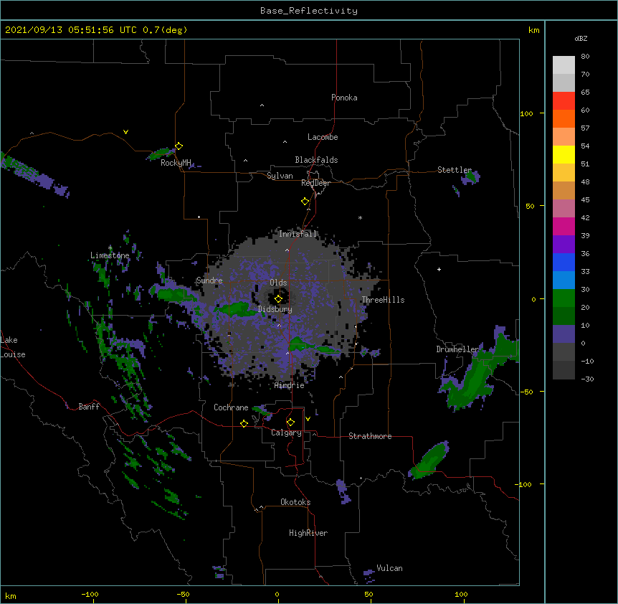This screenshot has width=618, height=604.
Task: Click the Sundre town label
Action: coord(209,280)
